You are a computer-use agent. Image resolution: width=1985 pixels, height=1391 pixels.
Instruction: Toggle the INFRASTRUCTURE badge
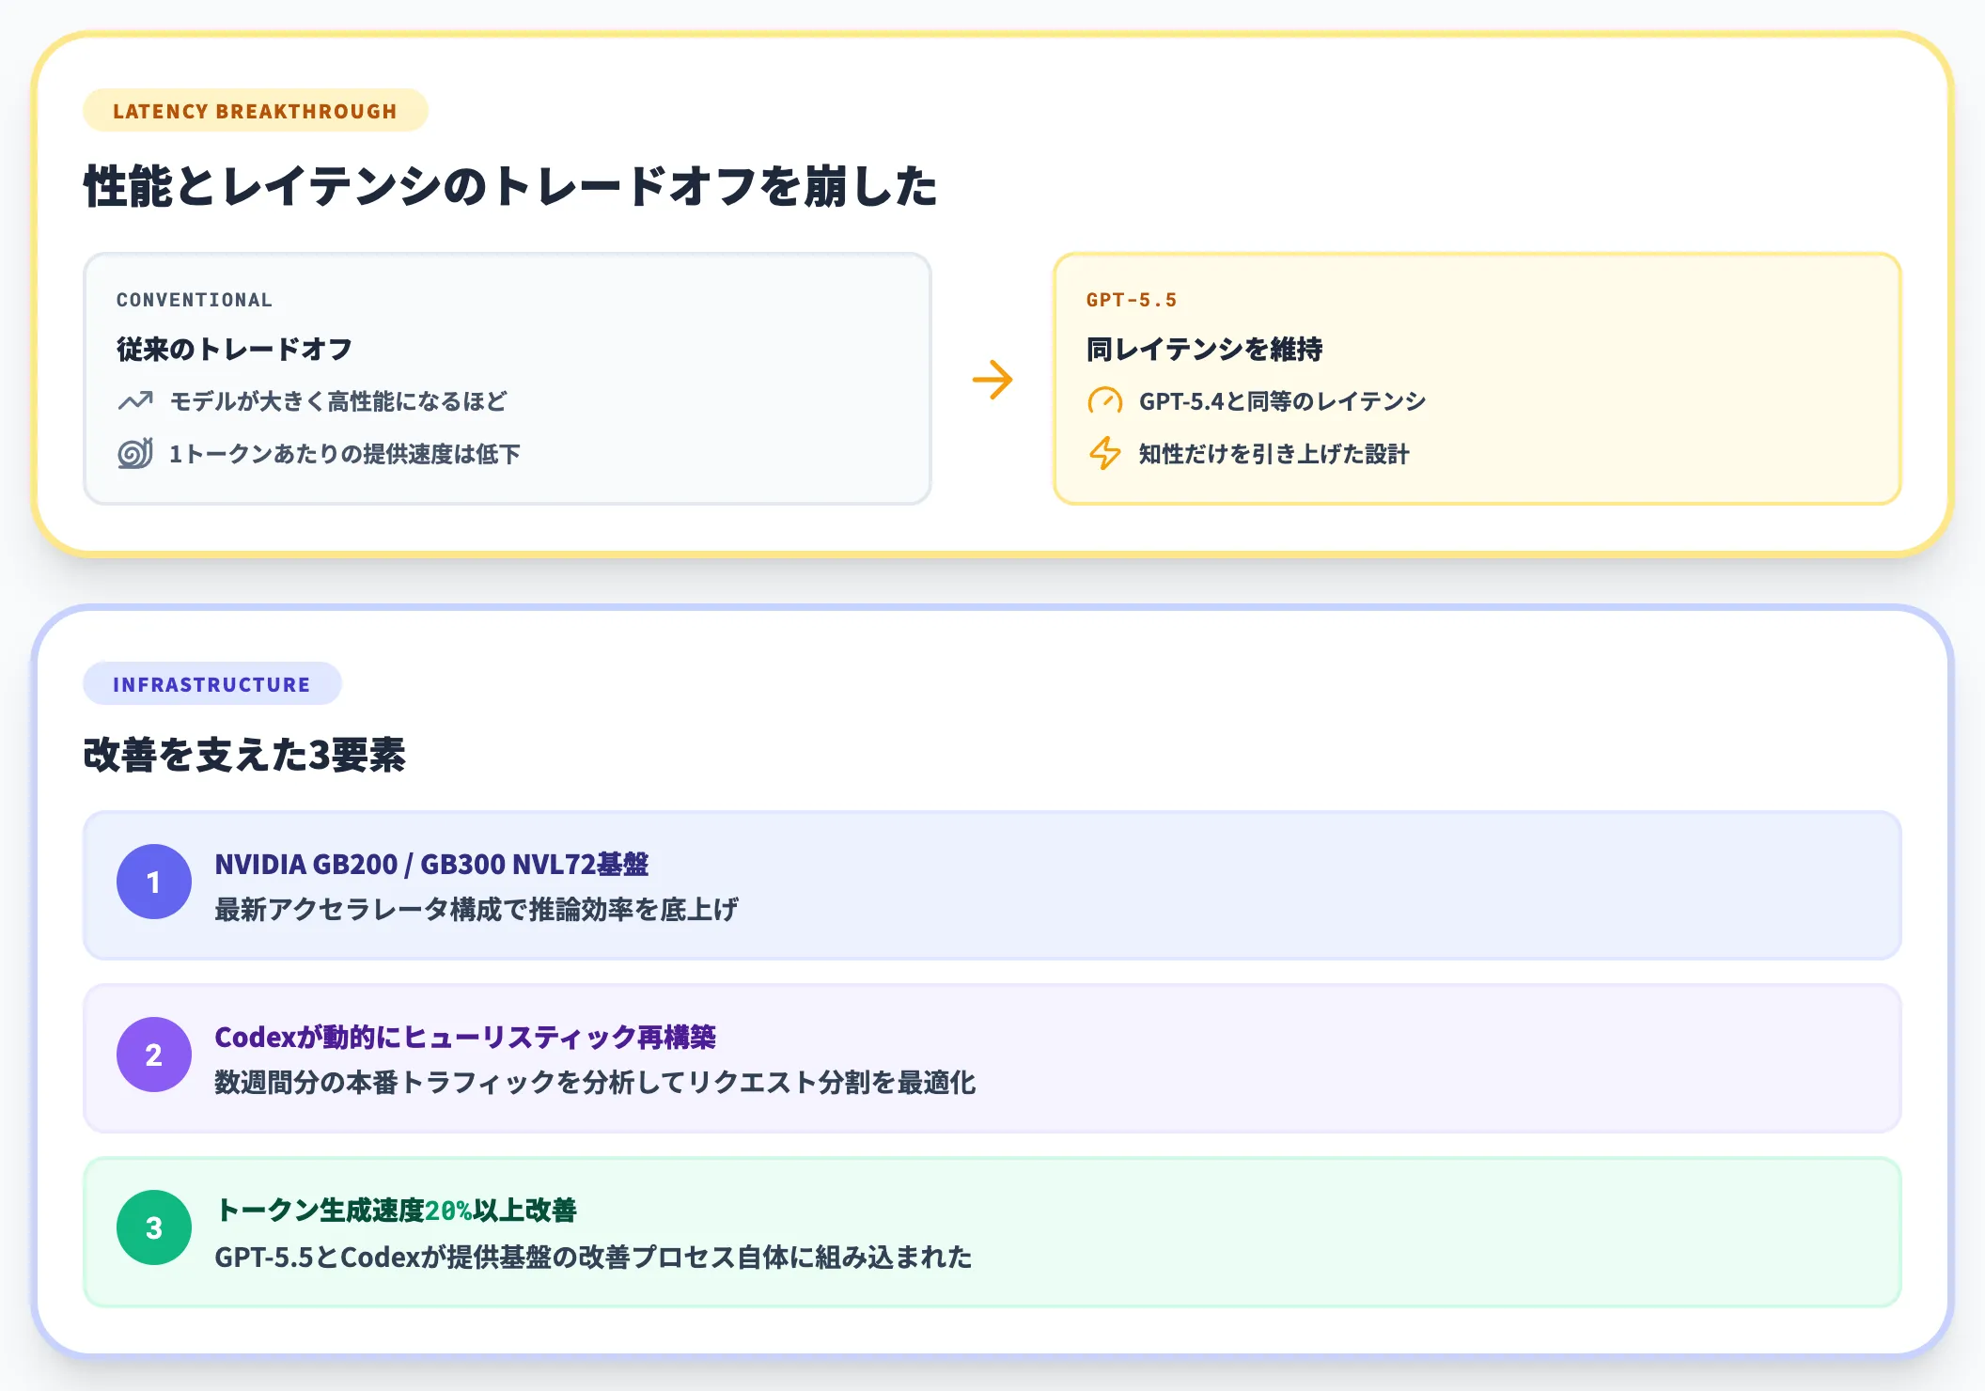click(211, 683)
